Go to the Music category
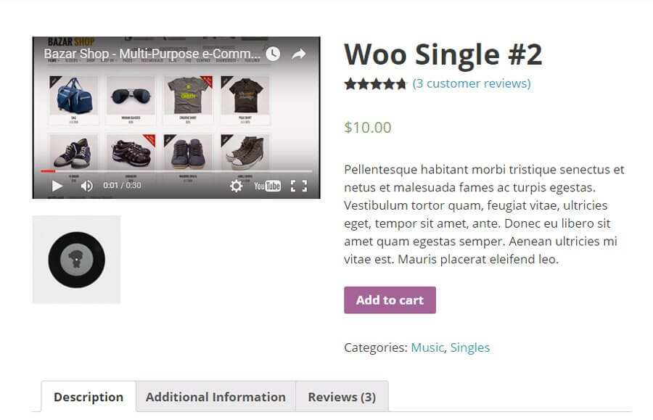The image size is (653, 420). (427, 347)
